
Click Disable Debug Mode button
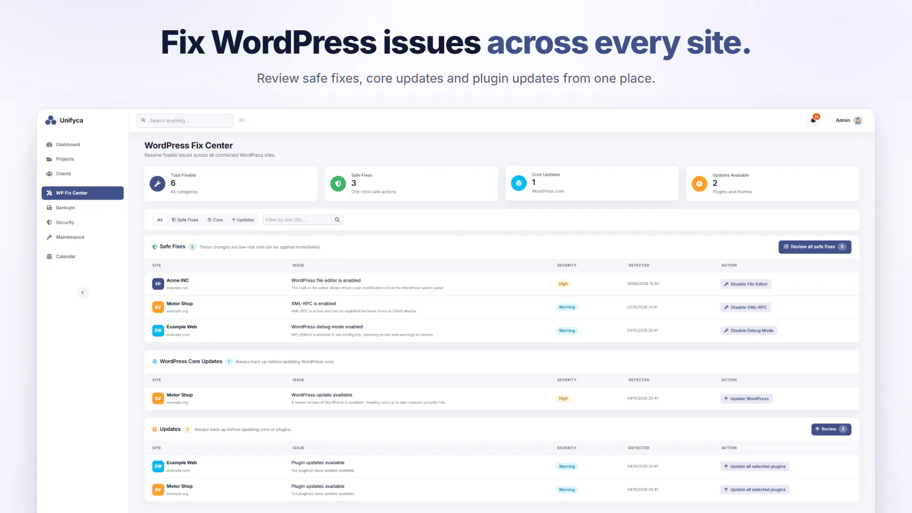[748, 331]
